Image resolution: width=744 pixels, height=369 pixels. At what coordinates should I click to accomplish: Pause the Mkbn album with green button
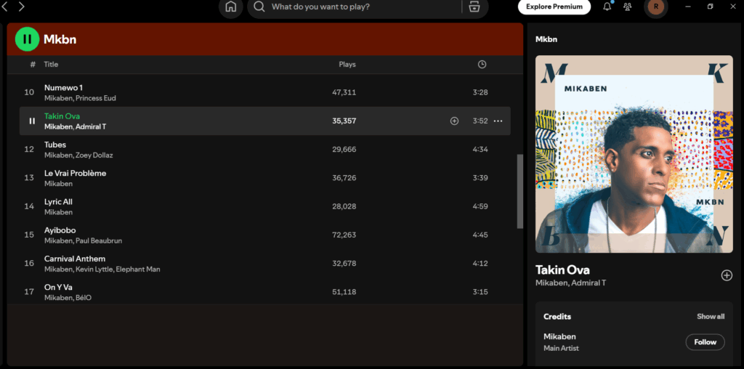28,39
